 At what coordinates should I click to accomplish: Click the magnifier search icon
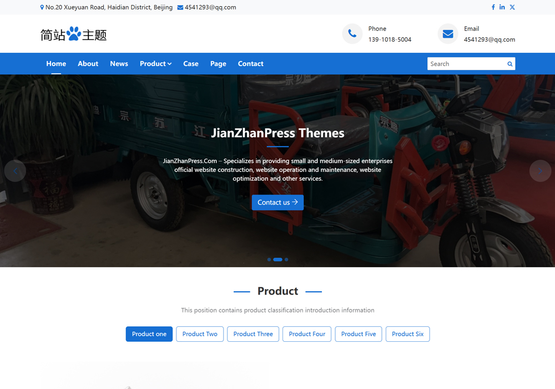(x=509, y=64)
